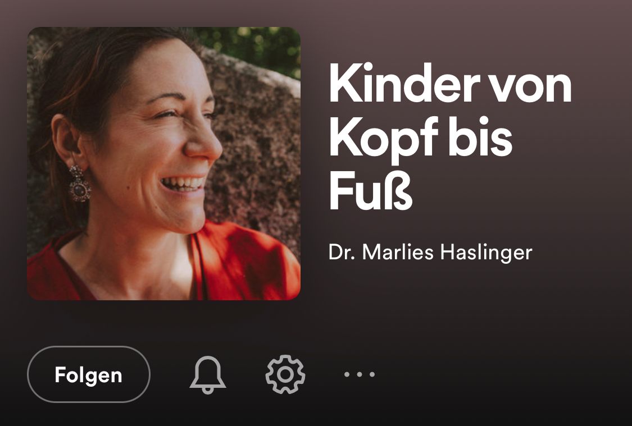Screen dimensions: 632x426
Task: Open the podcast cover image
Action: point(163,163)
